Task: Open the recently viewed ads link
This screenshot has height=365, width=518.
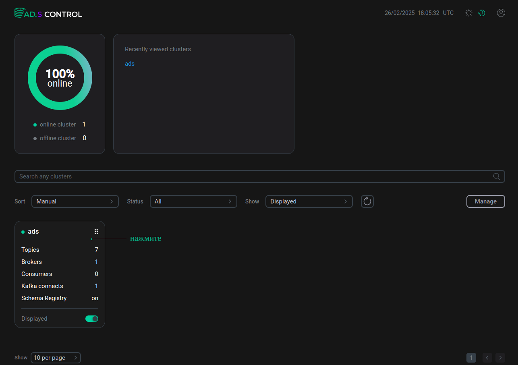Action: coord(130,64)
